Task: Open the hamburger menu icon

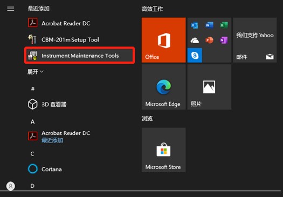Action: (x=10, y=9)
